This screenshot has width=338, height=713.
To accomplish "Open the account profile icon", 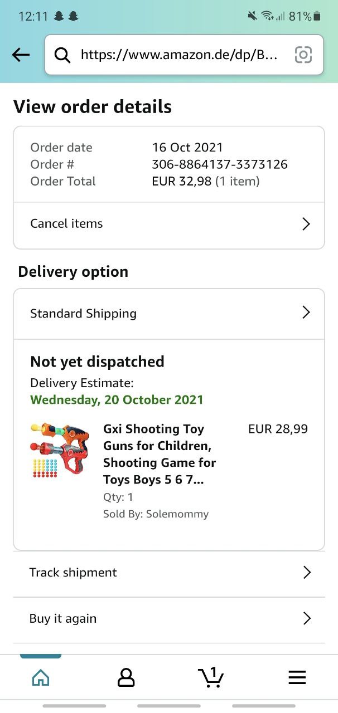I will (x=126, y=677).
